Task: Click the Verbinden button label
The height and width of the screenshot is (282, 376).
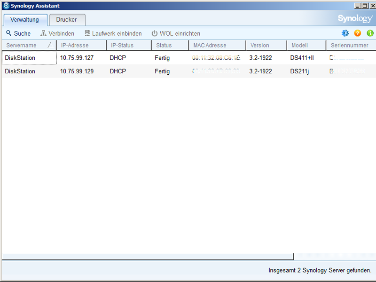Action: pyautogui.click(x=62, y=33)
